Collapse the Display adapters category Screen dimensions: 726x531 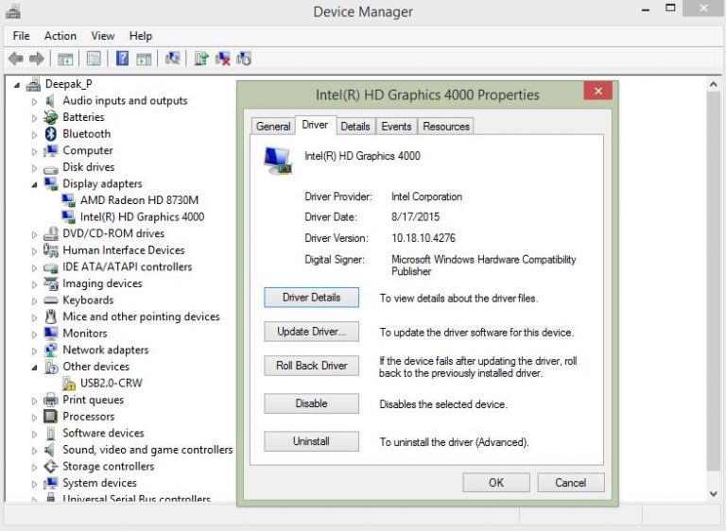point(35,184)
